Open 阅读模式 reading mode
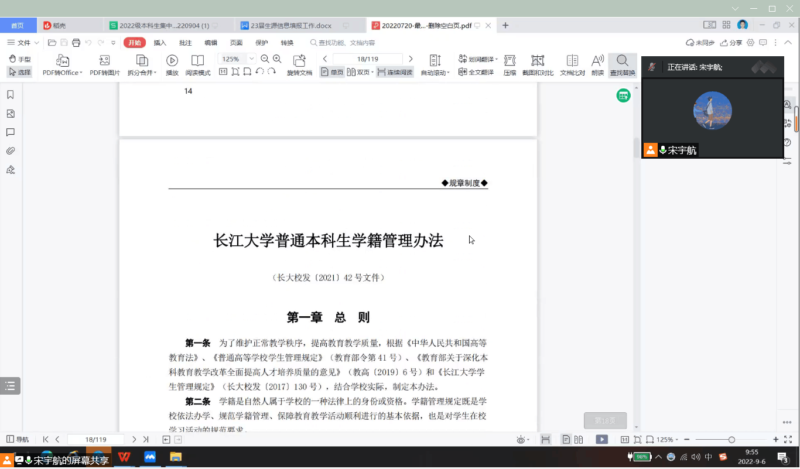 198,65
